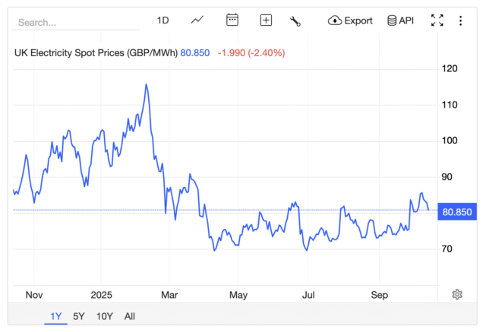Click the Export cloud download button
The height and width of the screenshot is (332, 486).
[x=350, y=20]
